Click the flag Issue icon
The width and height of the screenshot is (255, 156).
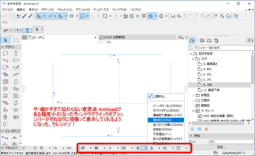click(x=216, y=16)
